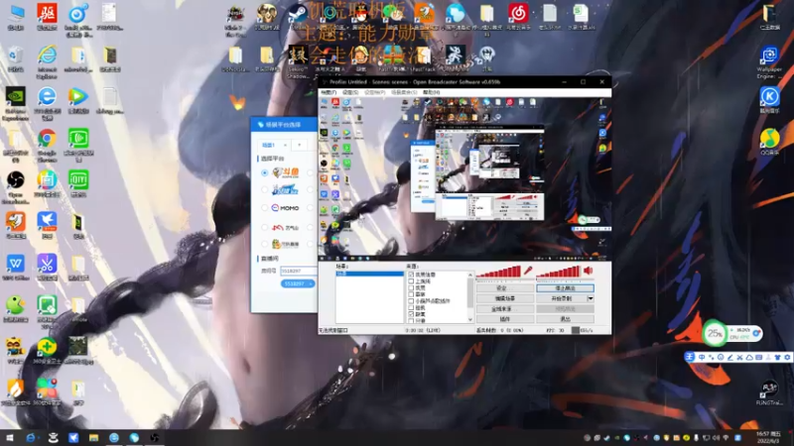Click the Settings button in OBS

pos(504,288)
